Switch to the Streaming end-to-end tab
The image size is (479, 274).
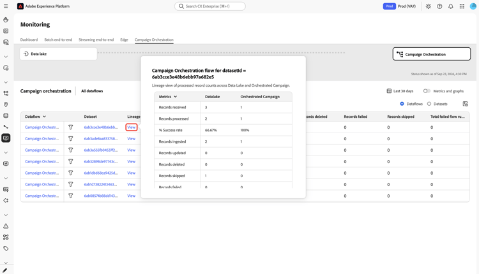point(96,40)
